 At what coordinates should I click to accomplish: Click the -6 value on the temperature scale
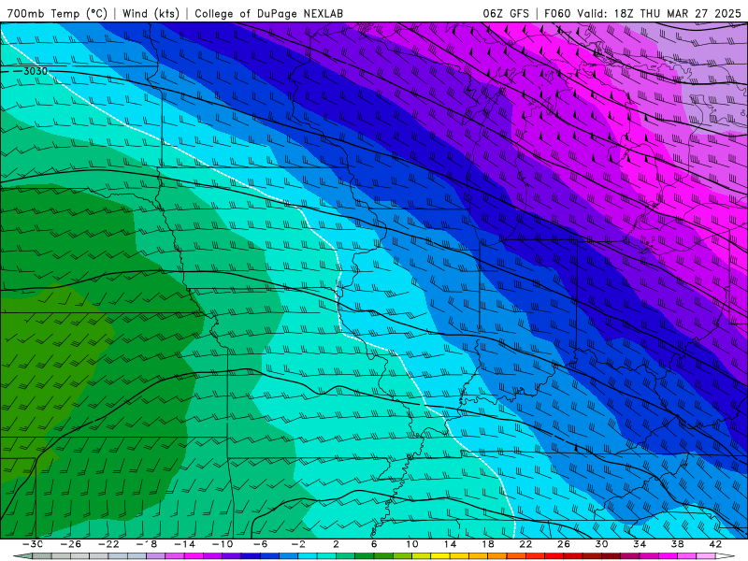tap(261, 544)
